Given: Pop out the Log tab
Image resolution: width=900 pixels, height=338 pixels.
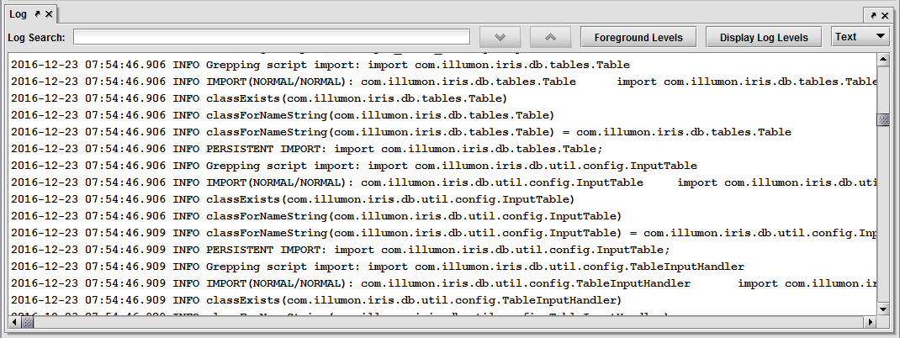Looking at the screenshot, I should [37, 14].
